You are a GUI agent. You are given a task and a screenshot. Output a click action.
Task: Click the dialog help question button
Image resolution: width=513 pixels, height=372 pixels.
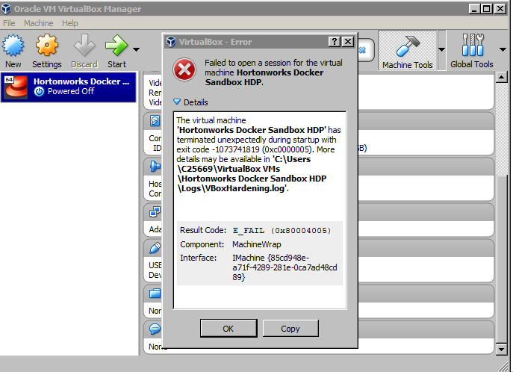click(x=334, y=42)
